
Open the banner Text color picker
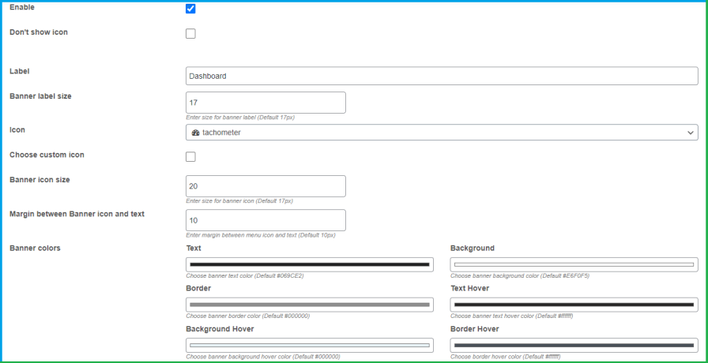(310, 264)
